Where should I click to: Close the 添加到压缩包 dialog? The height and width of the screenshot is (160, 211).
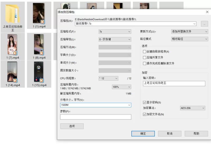pyautogui.click(x=207, y=12)
